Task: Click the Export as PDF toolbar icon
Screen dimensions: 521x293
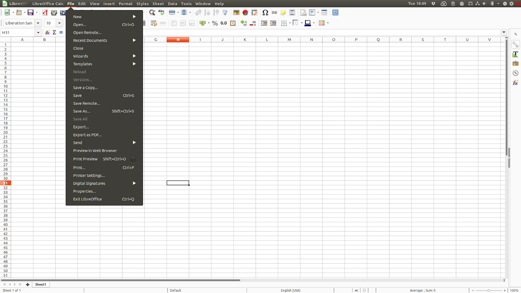Action: tap(45, 13)
